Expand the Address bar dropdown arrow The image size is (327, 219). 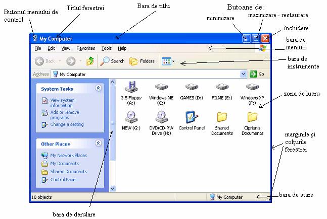pyautogui.click(x=243, y=74)
